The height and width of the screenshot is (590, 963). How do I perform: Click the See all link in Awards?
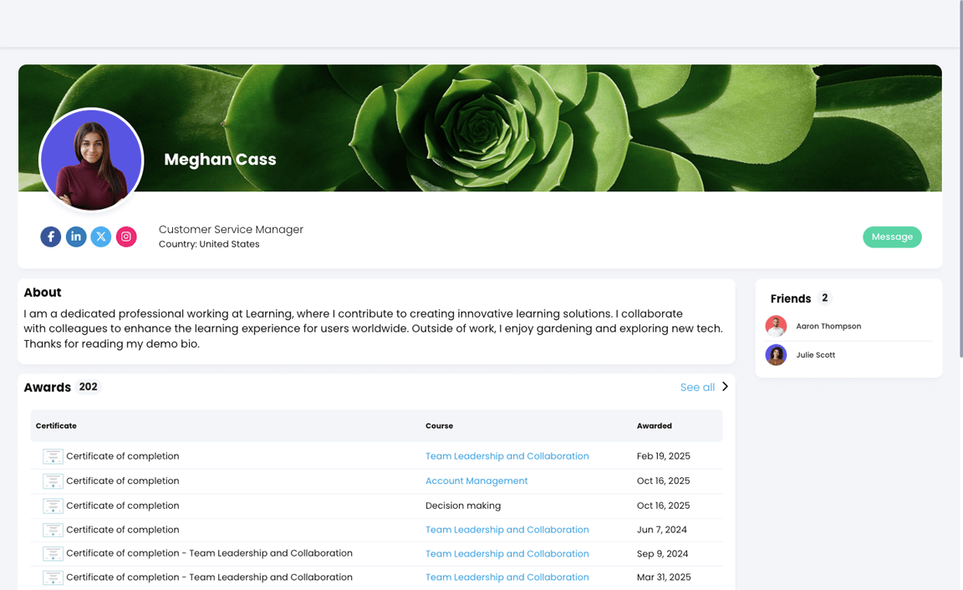697,387
